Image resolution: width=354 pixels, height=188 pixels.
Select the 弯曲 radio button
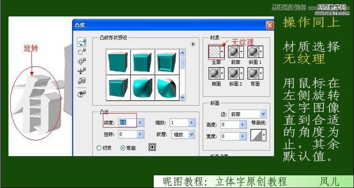[123, 148]
